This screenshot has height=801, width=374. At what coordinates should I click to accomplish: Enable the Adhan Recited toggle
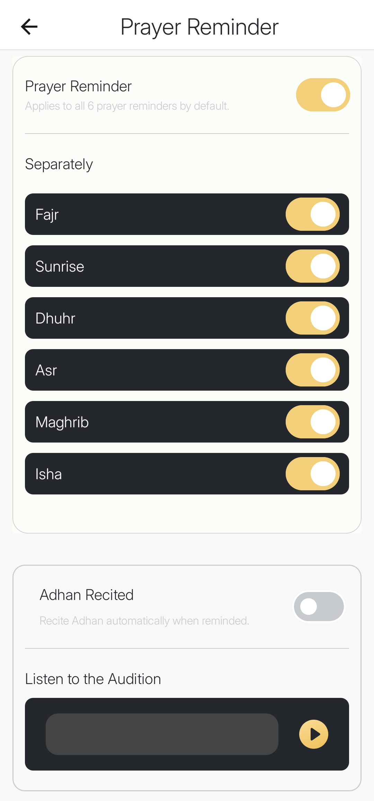point(319,606)
